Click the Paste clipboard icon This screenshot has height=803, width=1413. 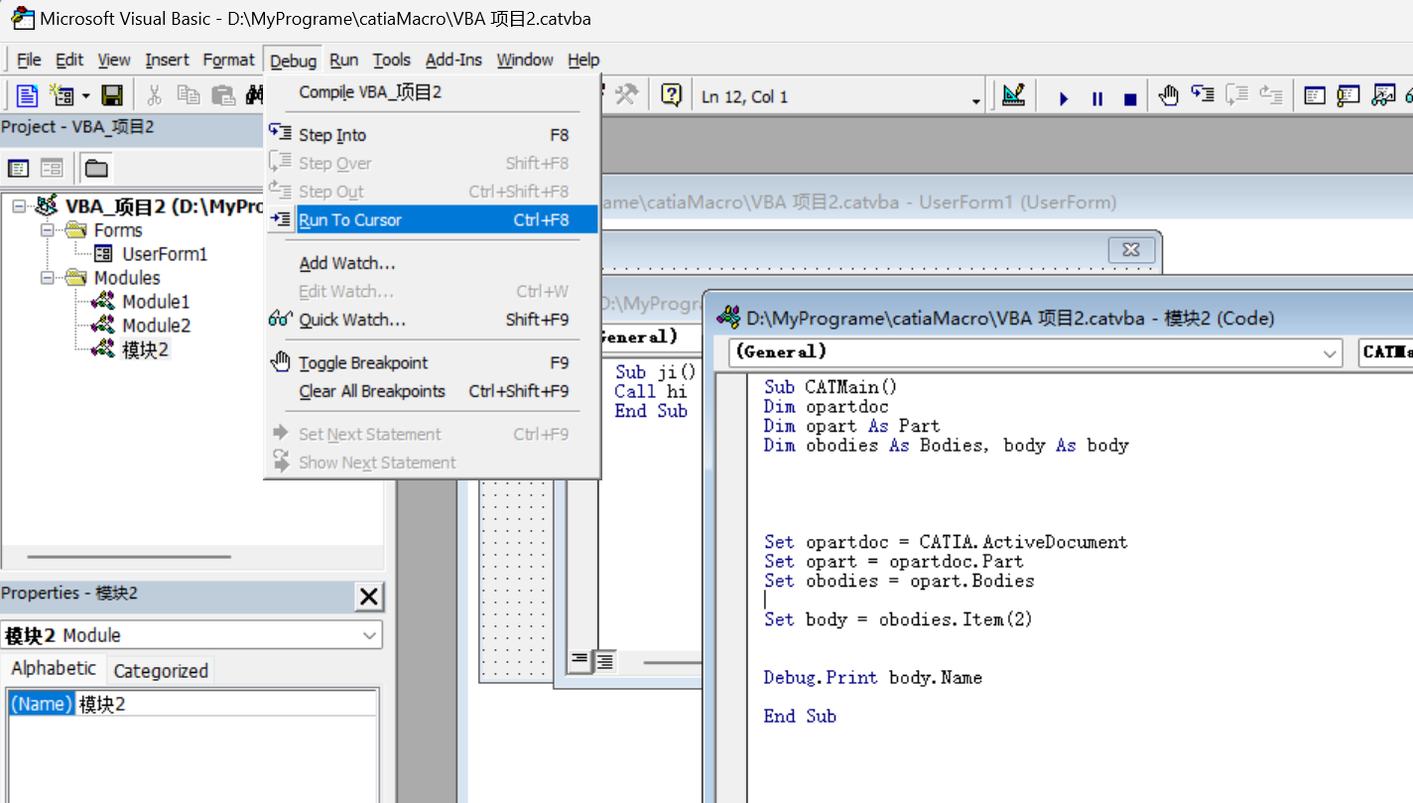[x=223, y=95]
